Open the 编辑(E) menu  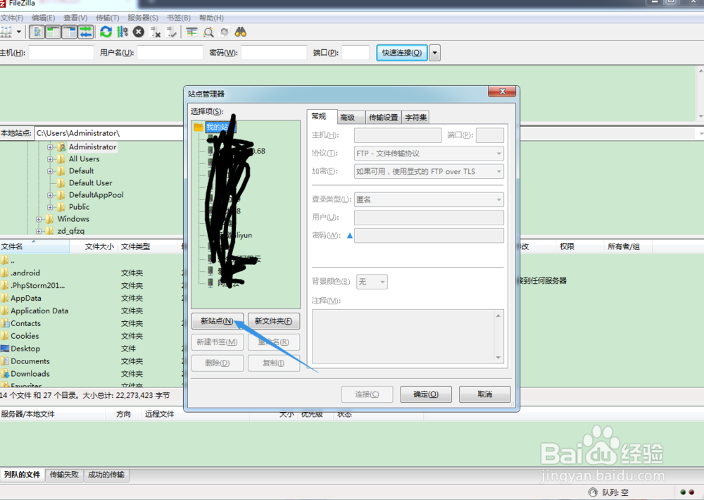point(43,18)
